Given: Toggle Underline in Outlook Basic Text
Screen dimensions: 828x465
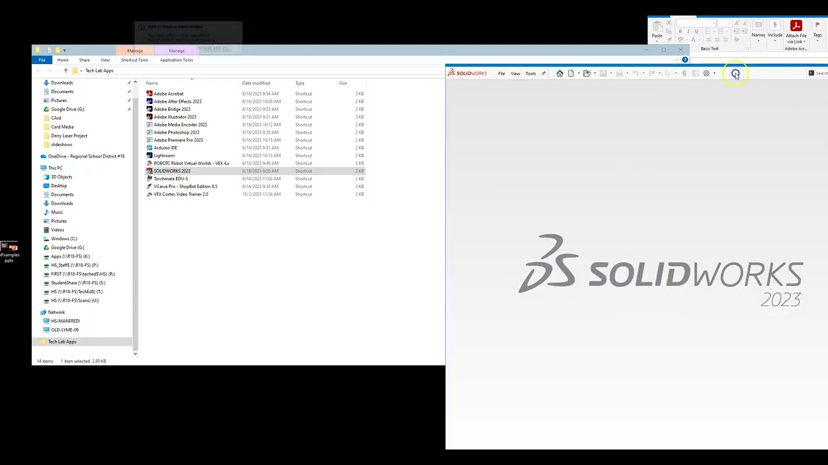Looking at the screenshot, I should [x=696, y=32].
